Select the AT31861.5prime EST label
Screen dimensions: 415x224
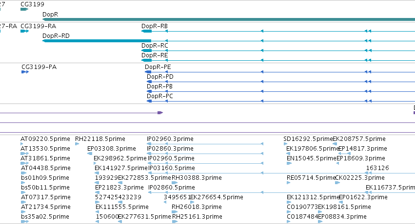pyautogui.click(x=45, y=158)
